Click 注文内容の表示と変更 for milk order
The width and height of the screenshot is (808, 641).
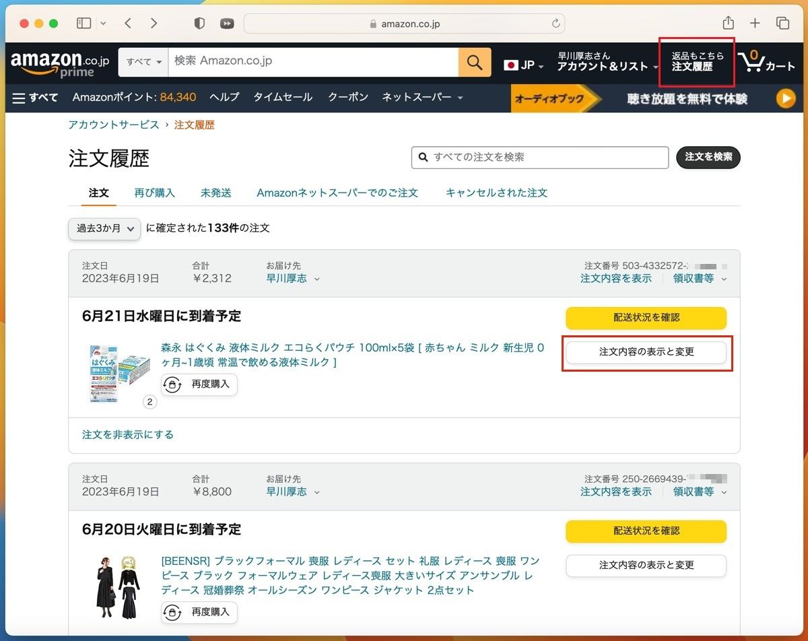(x=646, y=352)
